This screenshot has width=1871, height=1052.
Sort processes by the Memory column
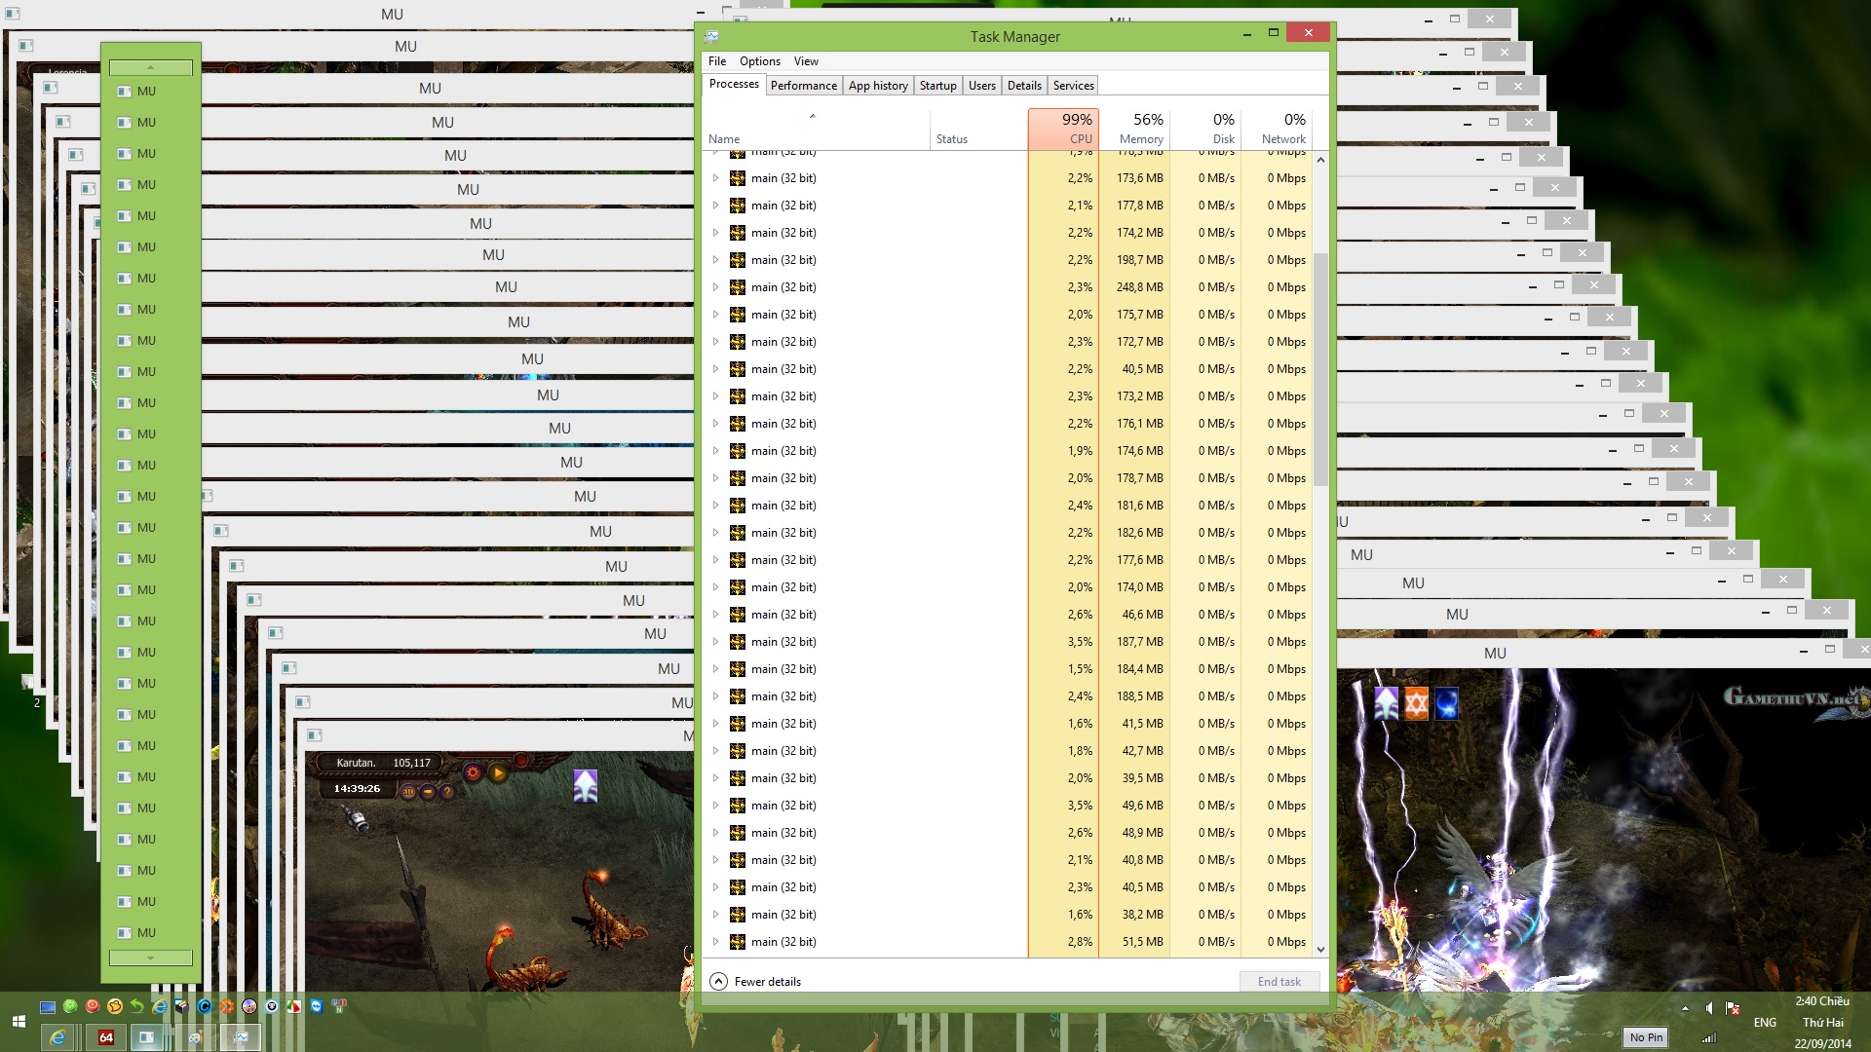(1138, 129)
